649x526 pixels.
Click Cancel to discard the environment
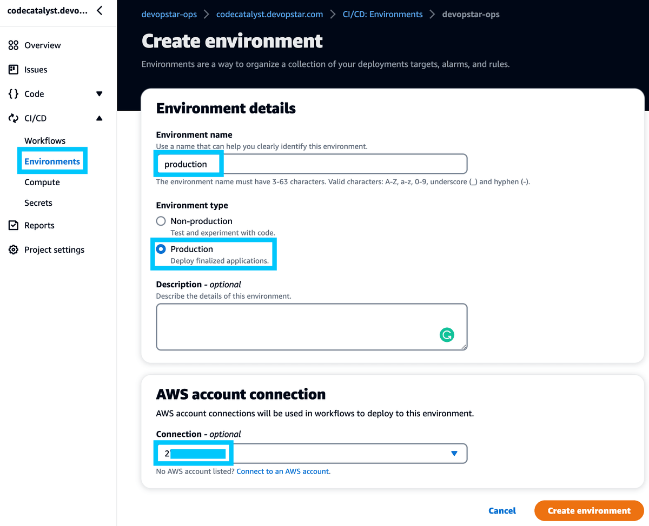click(x=502, y=510)
